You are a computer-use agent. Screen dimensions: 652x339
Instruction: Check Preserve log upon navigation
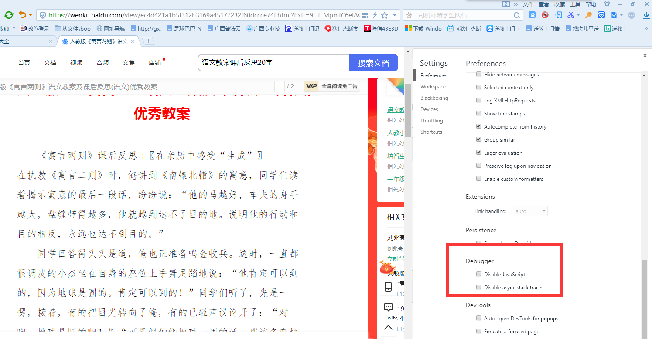click(478, 166)
